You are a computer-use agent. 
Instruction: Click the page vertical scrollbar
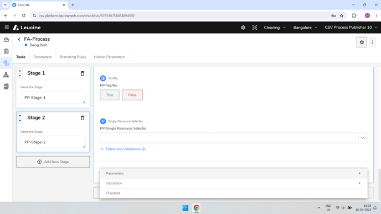click(x=379, y=185)
